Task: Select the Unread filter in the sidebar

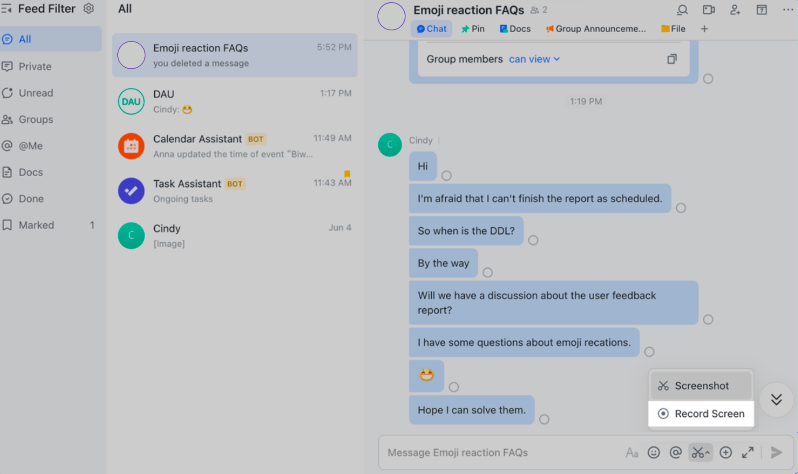Action: (35, 93)
